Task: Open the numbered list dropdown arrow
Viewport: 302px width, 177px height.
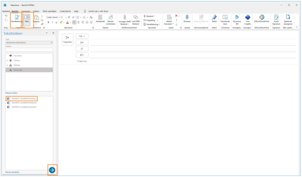Action: 87,17
